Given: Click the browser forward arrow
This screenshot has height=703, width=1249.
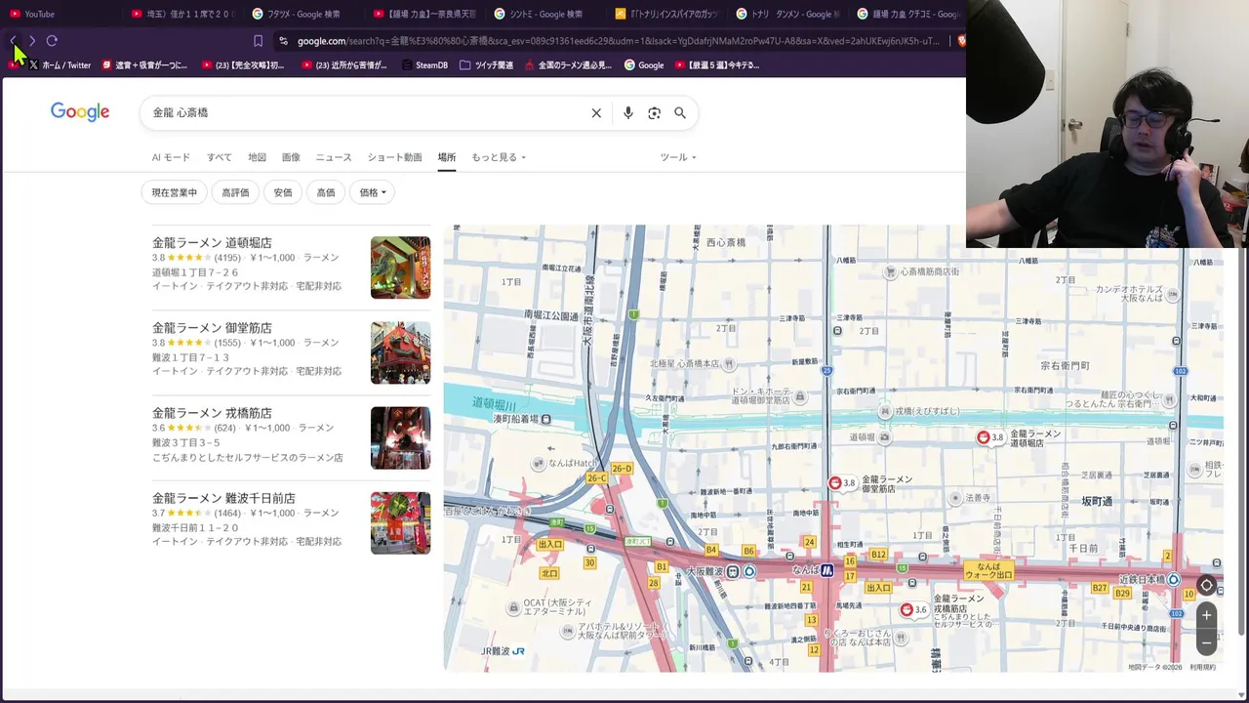Looking at the screenshot, I should tap(32, 41).
